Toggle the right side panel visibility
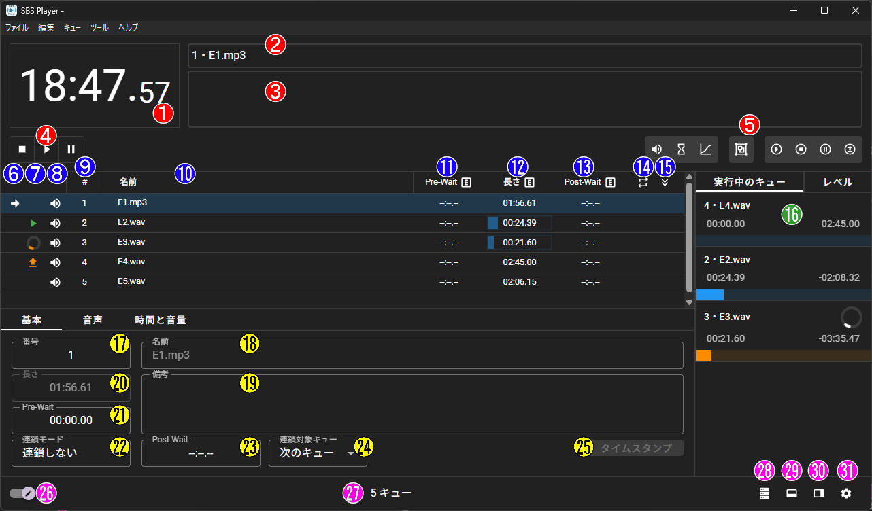872x511 pixels. [x=819, y=493]
